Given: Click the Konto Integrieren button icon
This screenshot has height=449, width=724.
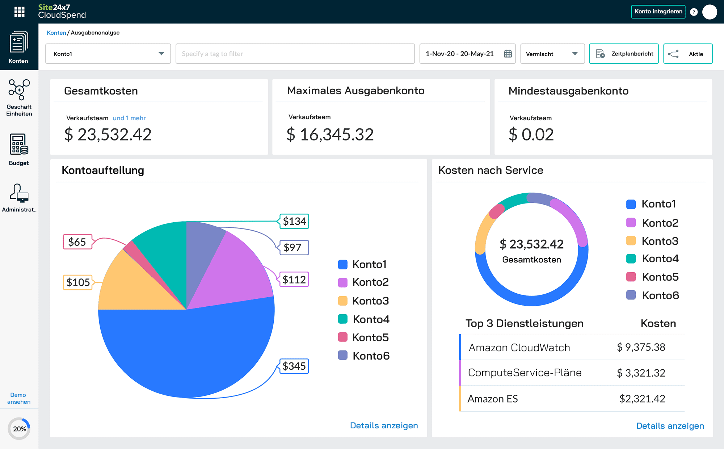Looking at the screenshot, I should pyautogui.click(x=658, y=11).
